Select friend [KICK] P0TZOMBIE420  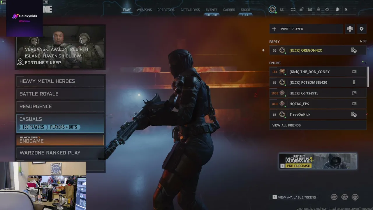tap(318, 83)
